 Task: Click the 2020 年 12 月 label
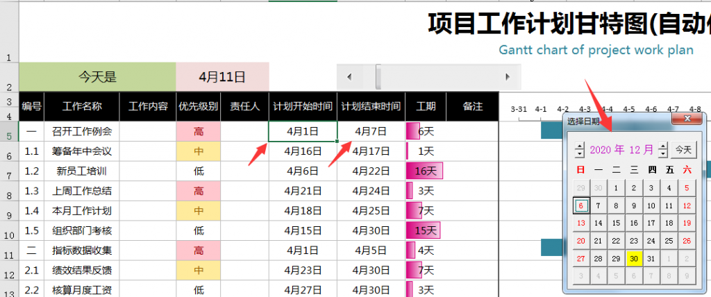point(621,150)
